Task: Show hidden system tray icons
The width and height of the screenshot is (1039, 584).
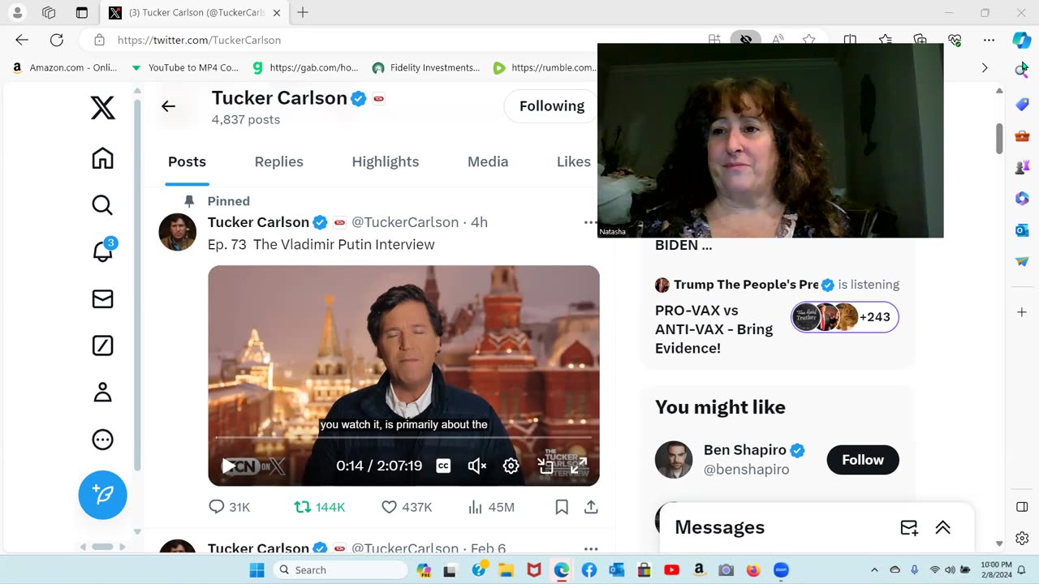Action: 874,570
